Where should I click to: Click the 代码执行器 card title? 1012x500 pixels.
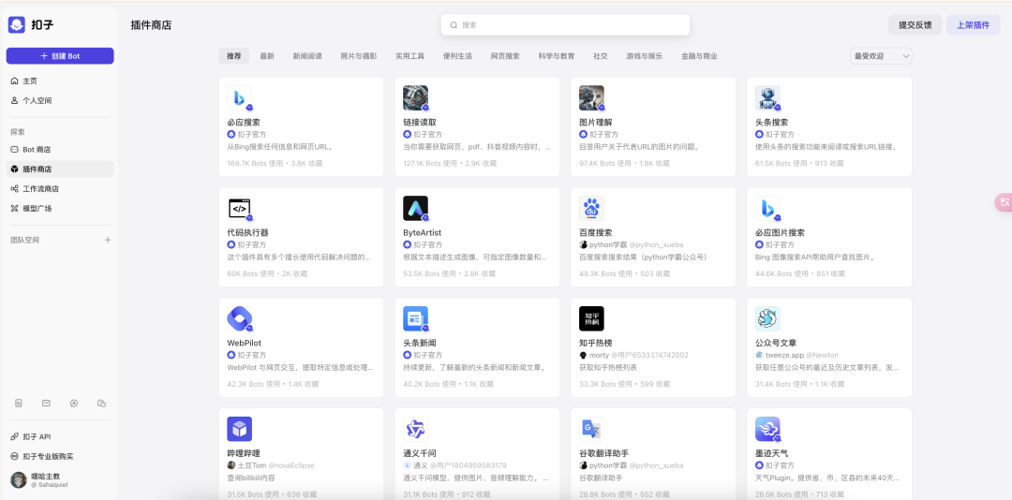coord(247,233)
